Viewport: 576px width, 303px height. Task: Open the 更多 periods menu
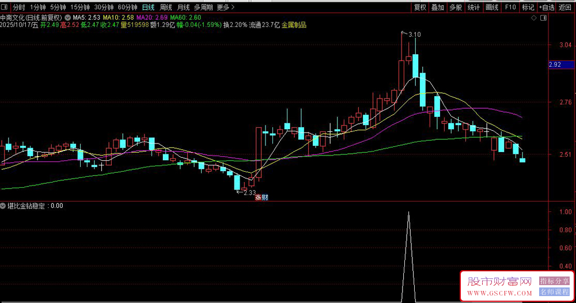pyautogui.click(x=226, y=7)
